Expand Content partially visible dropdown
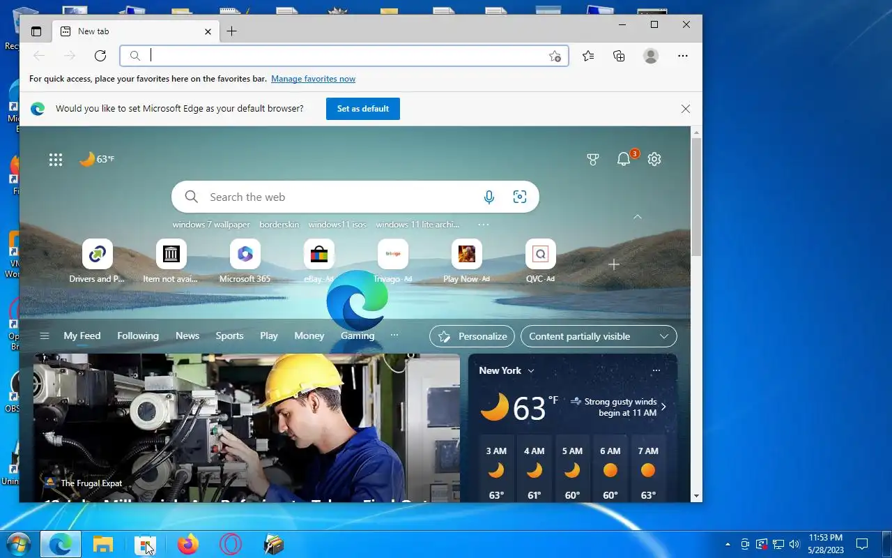 point(599,336)
